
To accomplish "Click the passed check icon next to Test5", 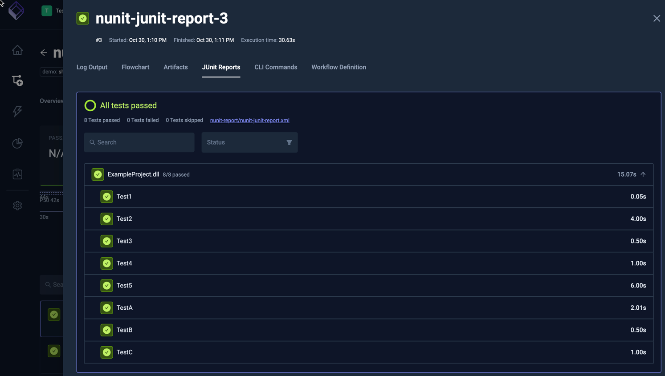I will coord(106,285).
